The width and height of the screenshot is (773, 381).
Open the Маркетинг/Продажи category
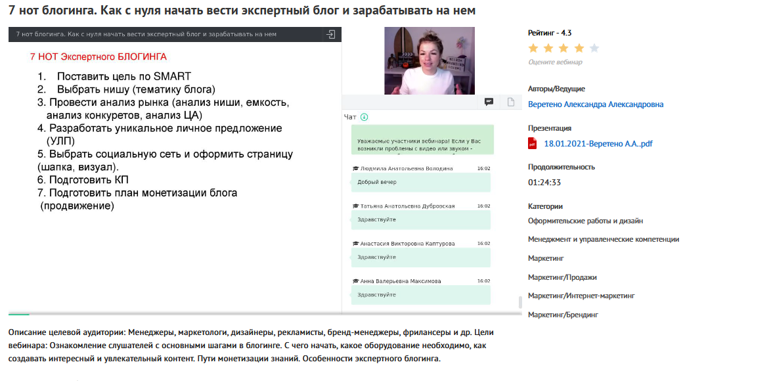pyautogui.click(x=562, y=277)
